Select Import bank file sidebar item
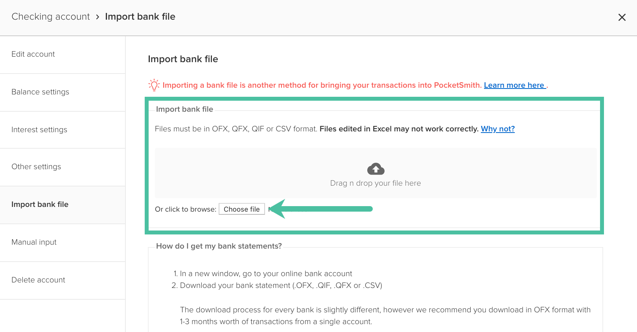 pyautogui.click(x=63, y=205)
